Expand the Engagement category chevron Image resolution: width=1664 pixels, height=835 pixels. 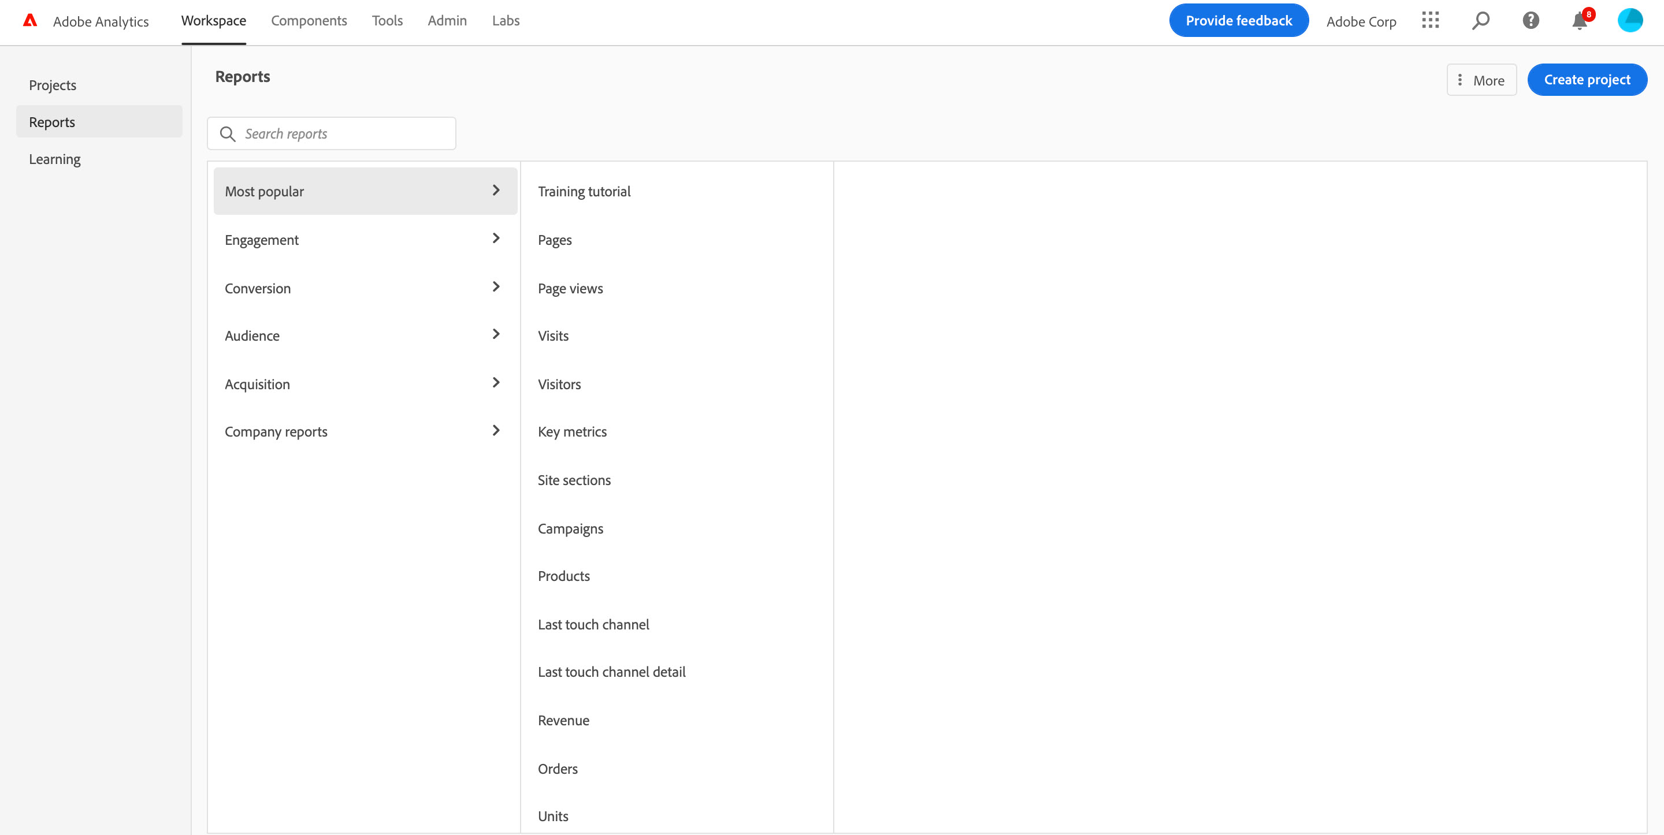click(496, 239)
